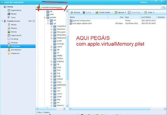
Task: Open device Applications section
Action: tap(15, 35)
